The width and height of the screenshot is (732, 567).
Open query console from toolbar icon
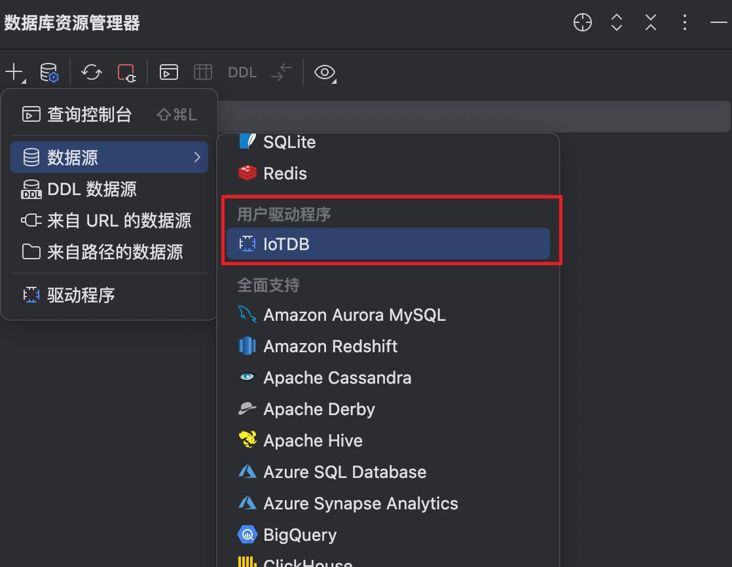click(x=169, y=72)
